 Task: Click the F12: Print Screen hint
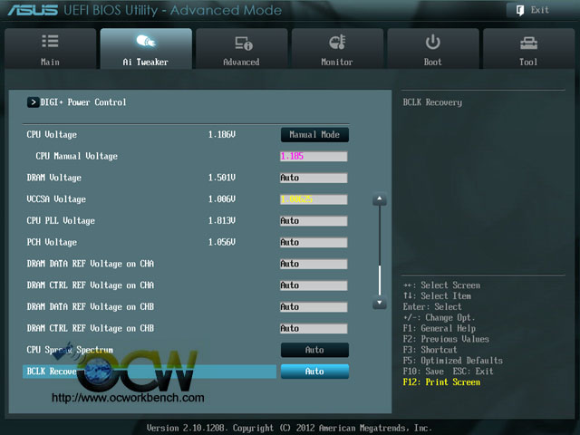click(441, 382)
